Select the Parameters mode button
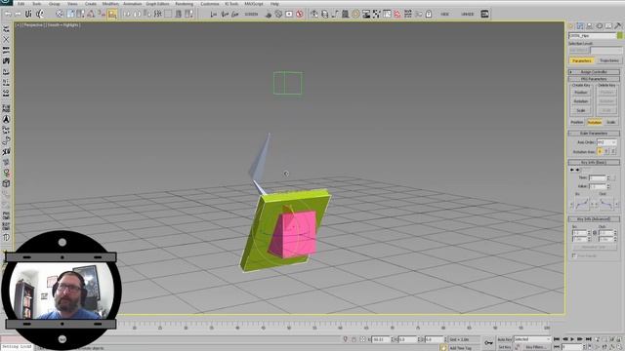The image size is (625, 351). click(582, 60)
